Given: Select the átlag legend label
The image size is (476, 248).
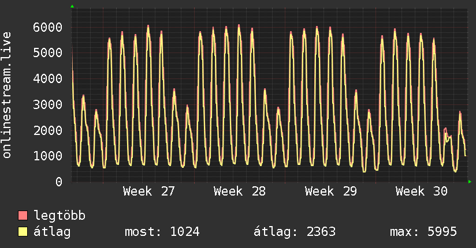Looking at the screenshot, I should tap(52, 232).
